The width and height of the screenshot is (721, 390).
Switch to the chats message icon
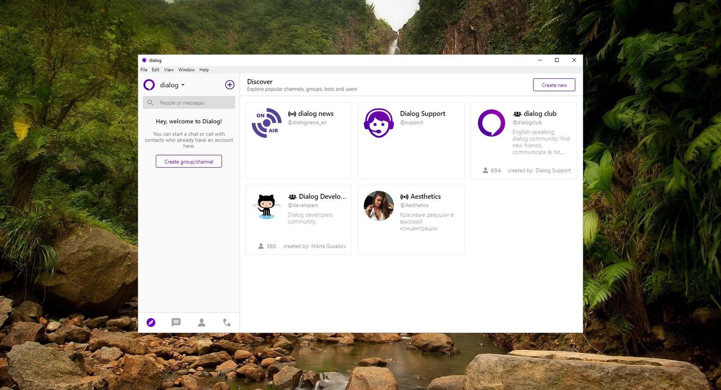pos(176,322)
